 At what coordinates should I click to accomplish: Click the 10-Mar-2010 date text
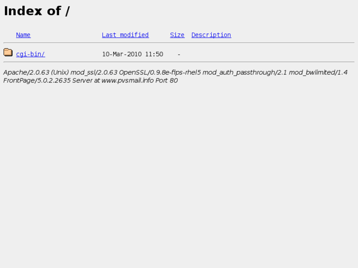[122, 54]
